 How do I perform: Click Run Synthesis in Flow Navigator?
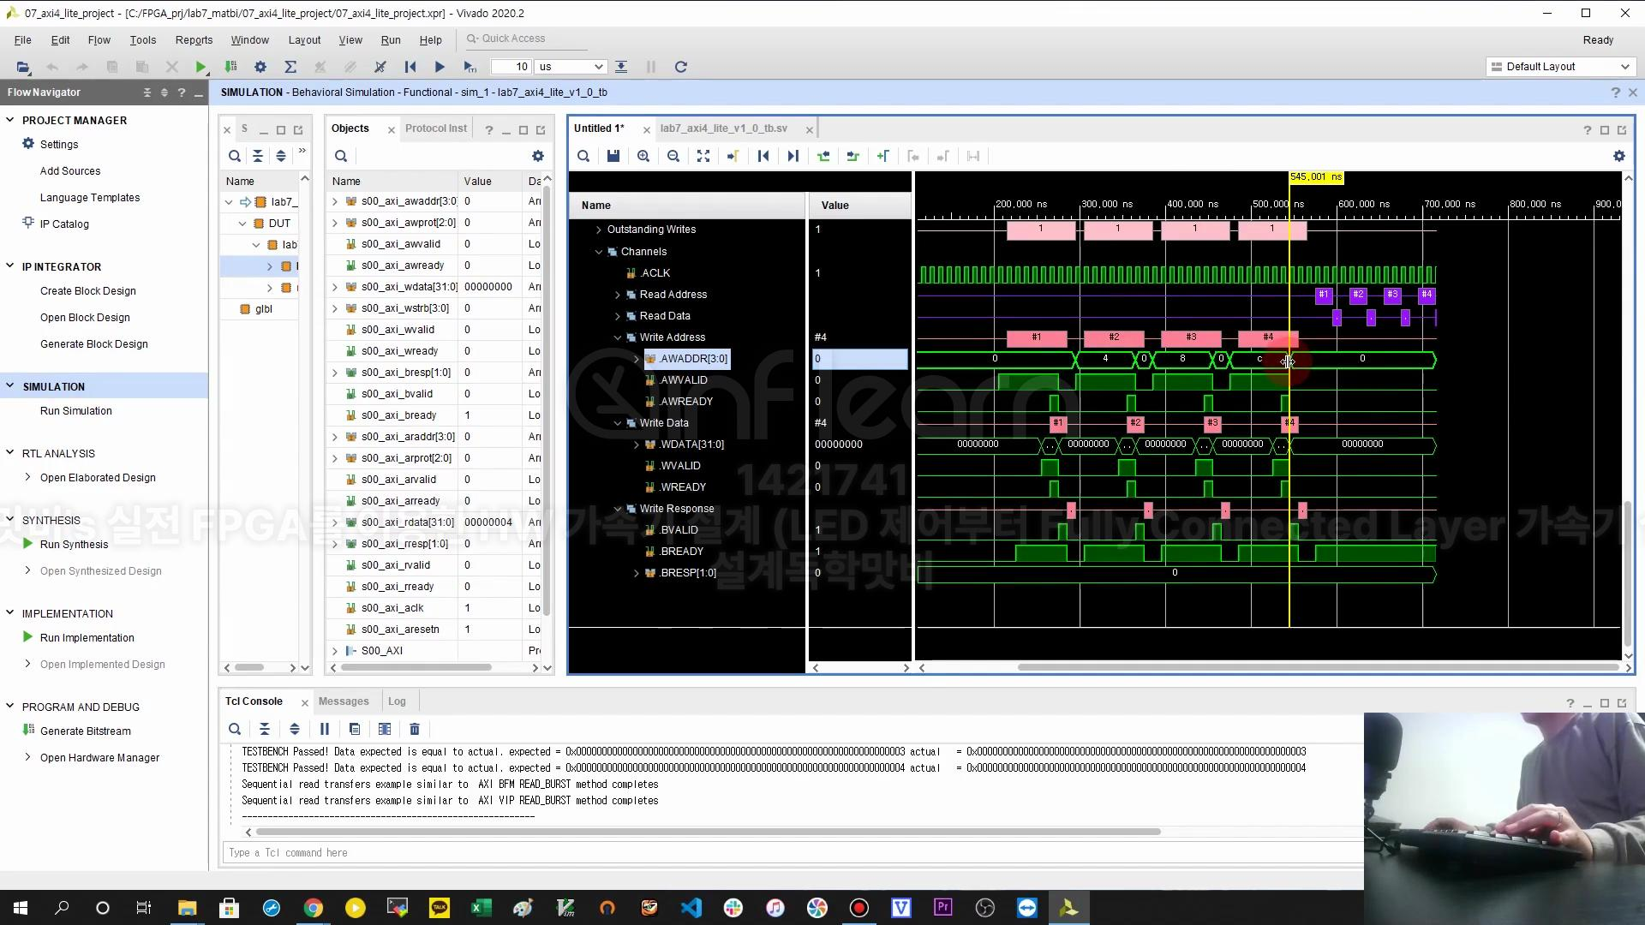(74, 545)
